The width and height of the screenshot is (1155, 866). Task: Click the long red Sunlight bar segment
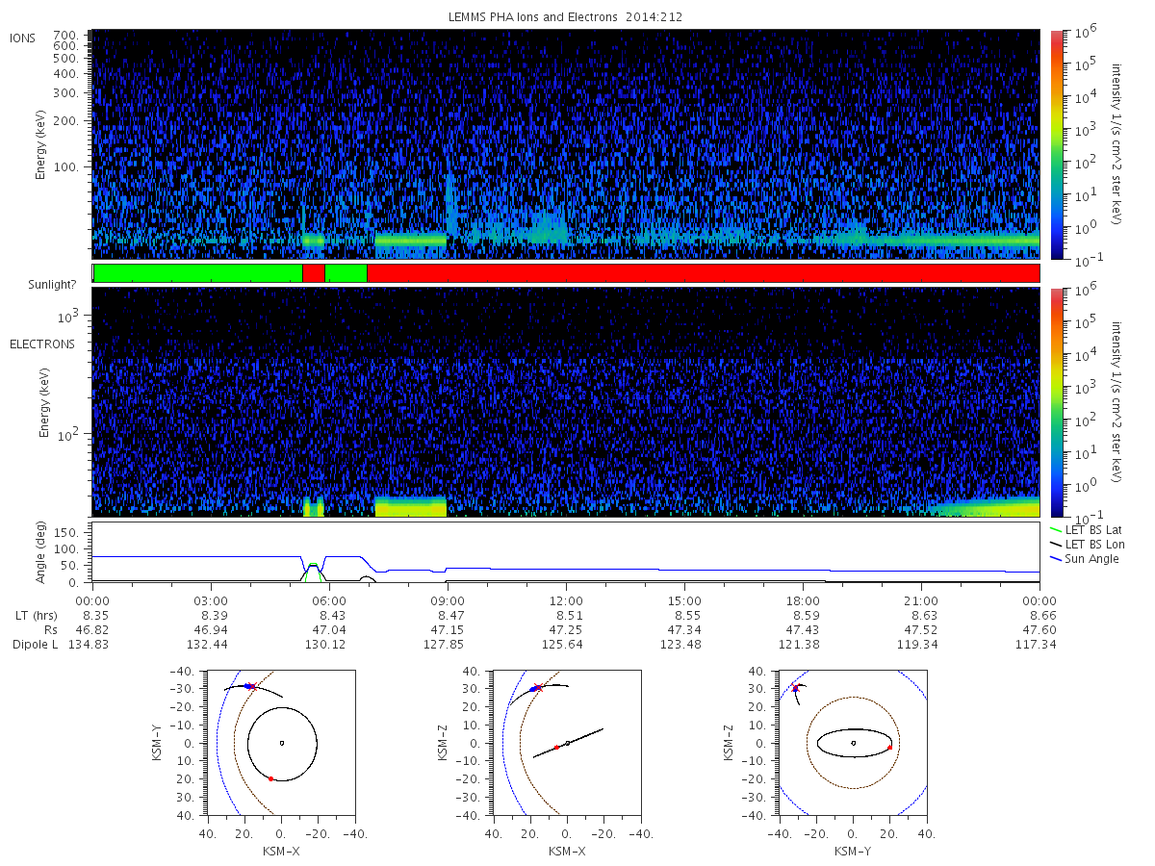point(704,273)
